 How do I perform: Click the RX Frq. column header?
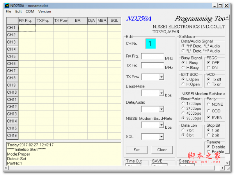pos(27,21)
